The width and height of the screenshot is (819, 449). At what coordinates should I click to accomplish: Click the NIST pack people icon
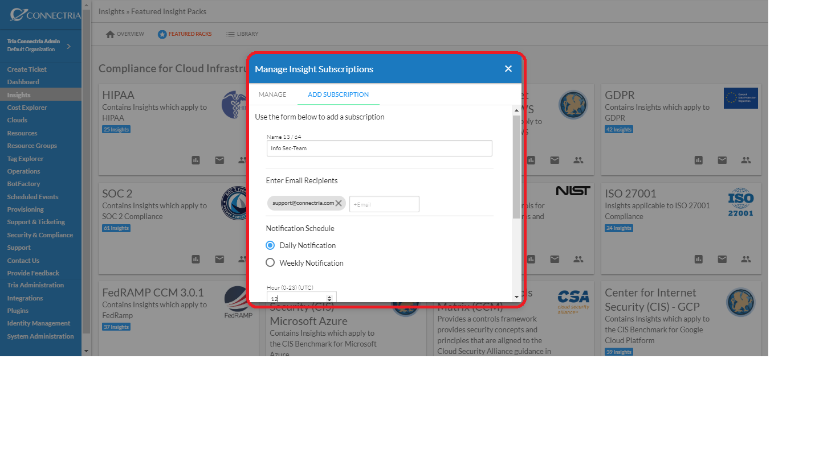(x=578, y=259)
